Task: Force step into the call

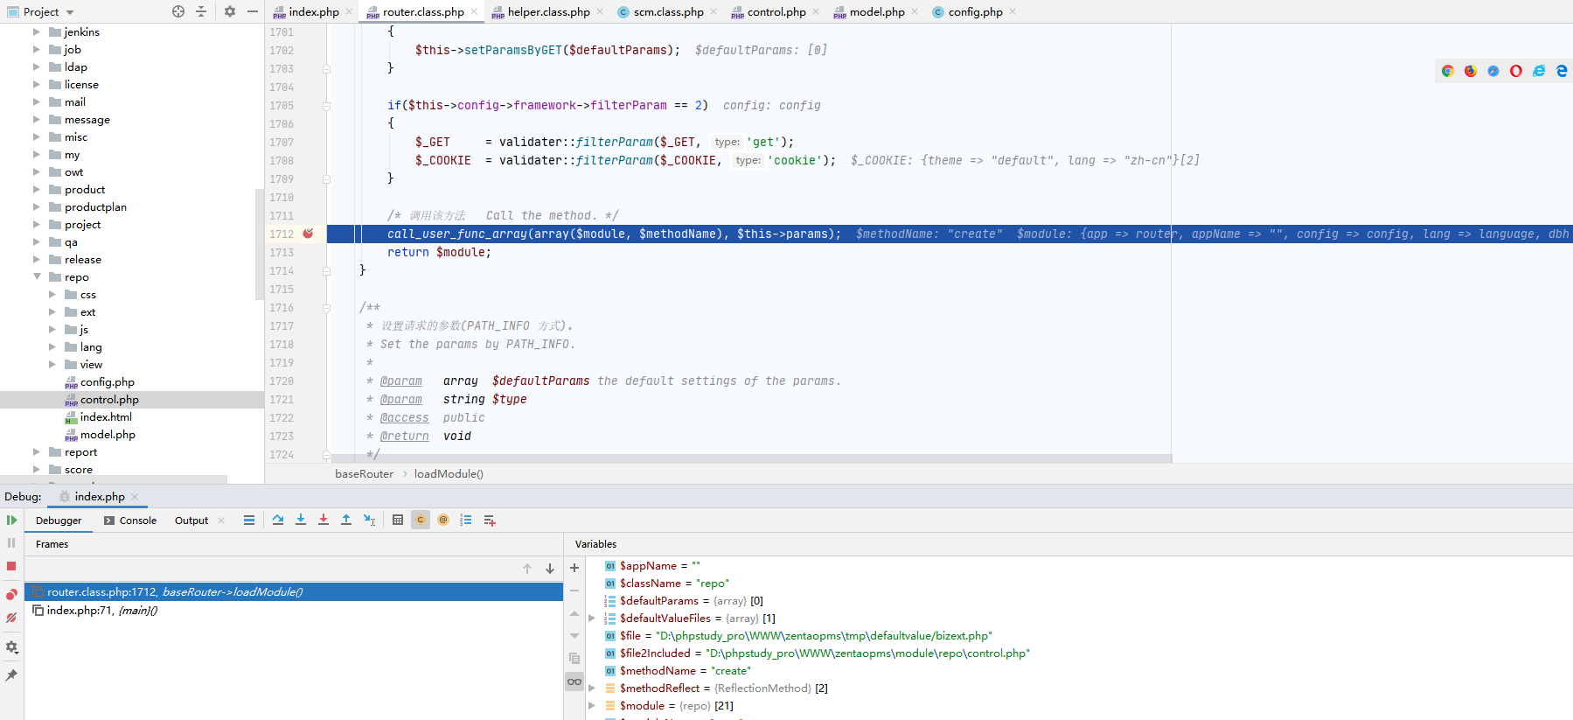Action: point(324,520)
